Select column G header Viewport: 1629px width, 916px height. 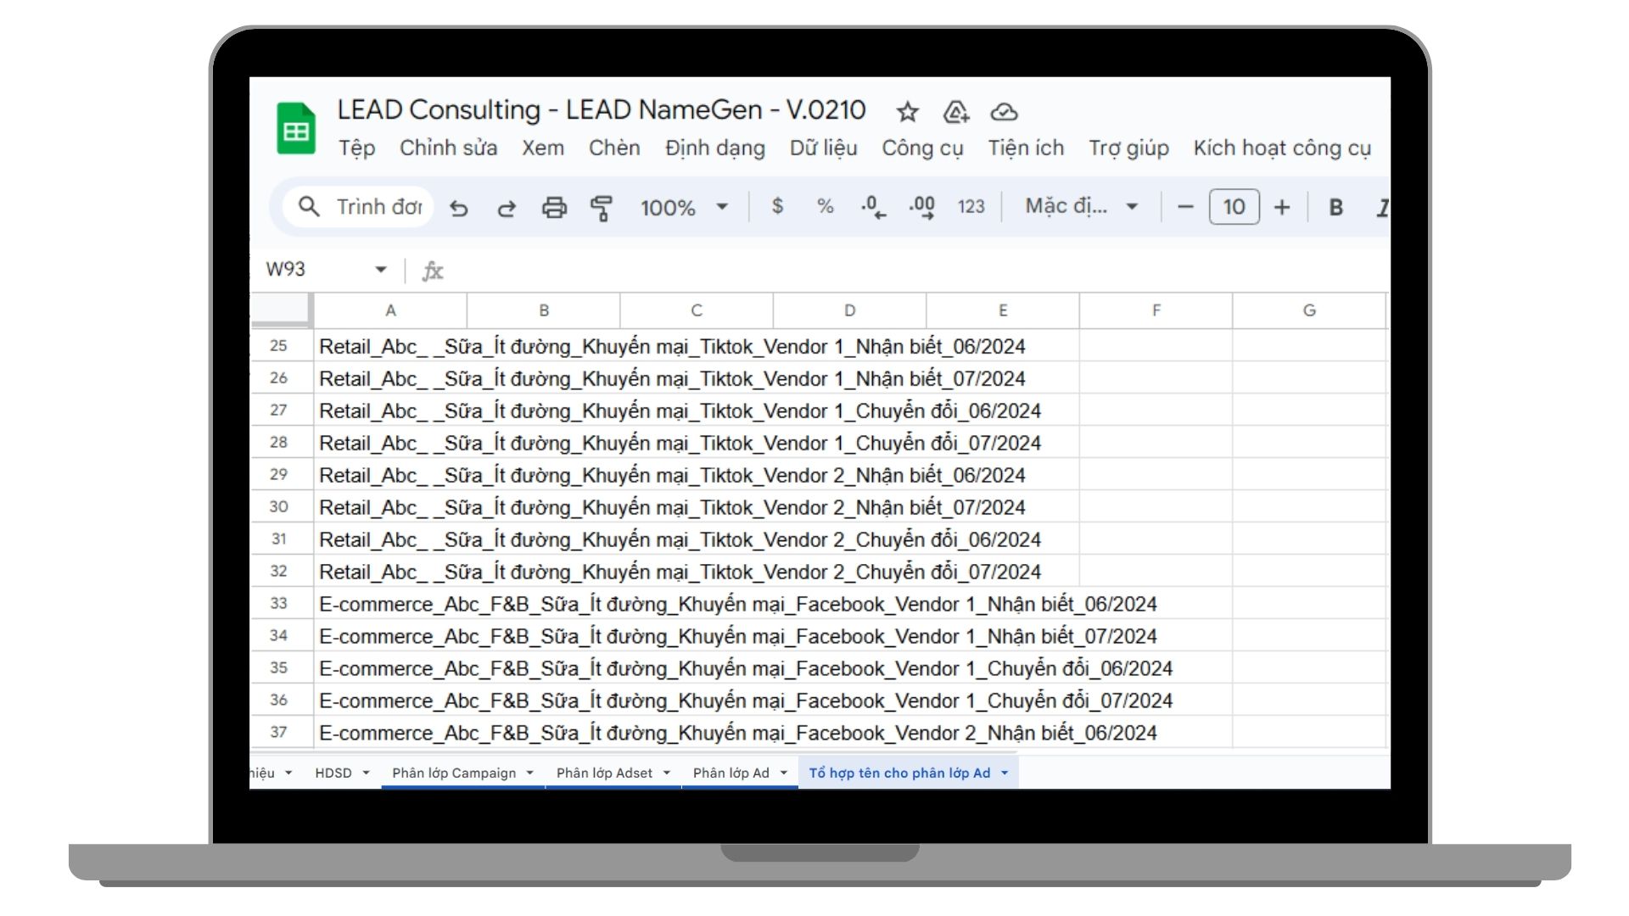click(1309, 310)
